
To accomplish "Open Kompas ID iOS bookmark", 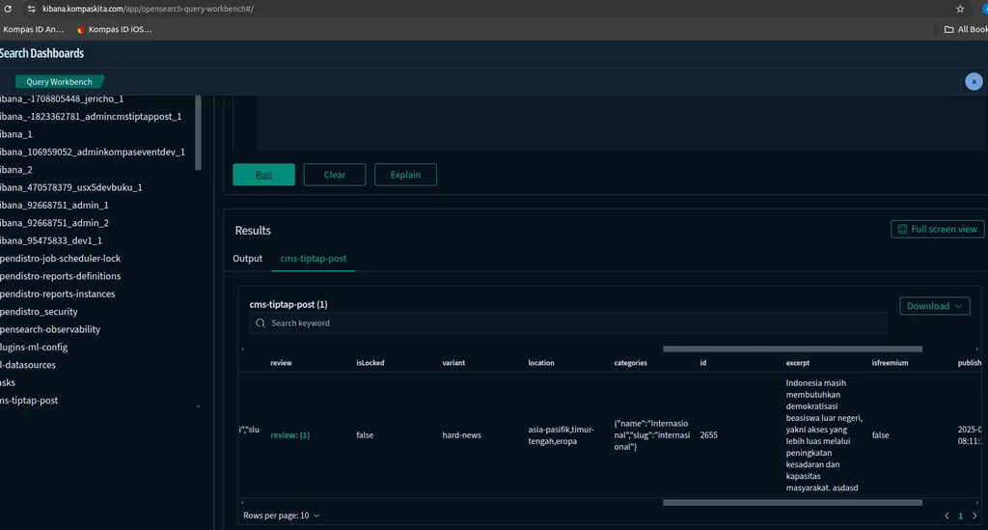I will pyautogui.click(x=114, y=29).
